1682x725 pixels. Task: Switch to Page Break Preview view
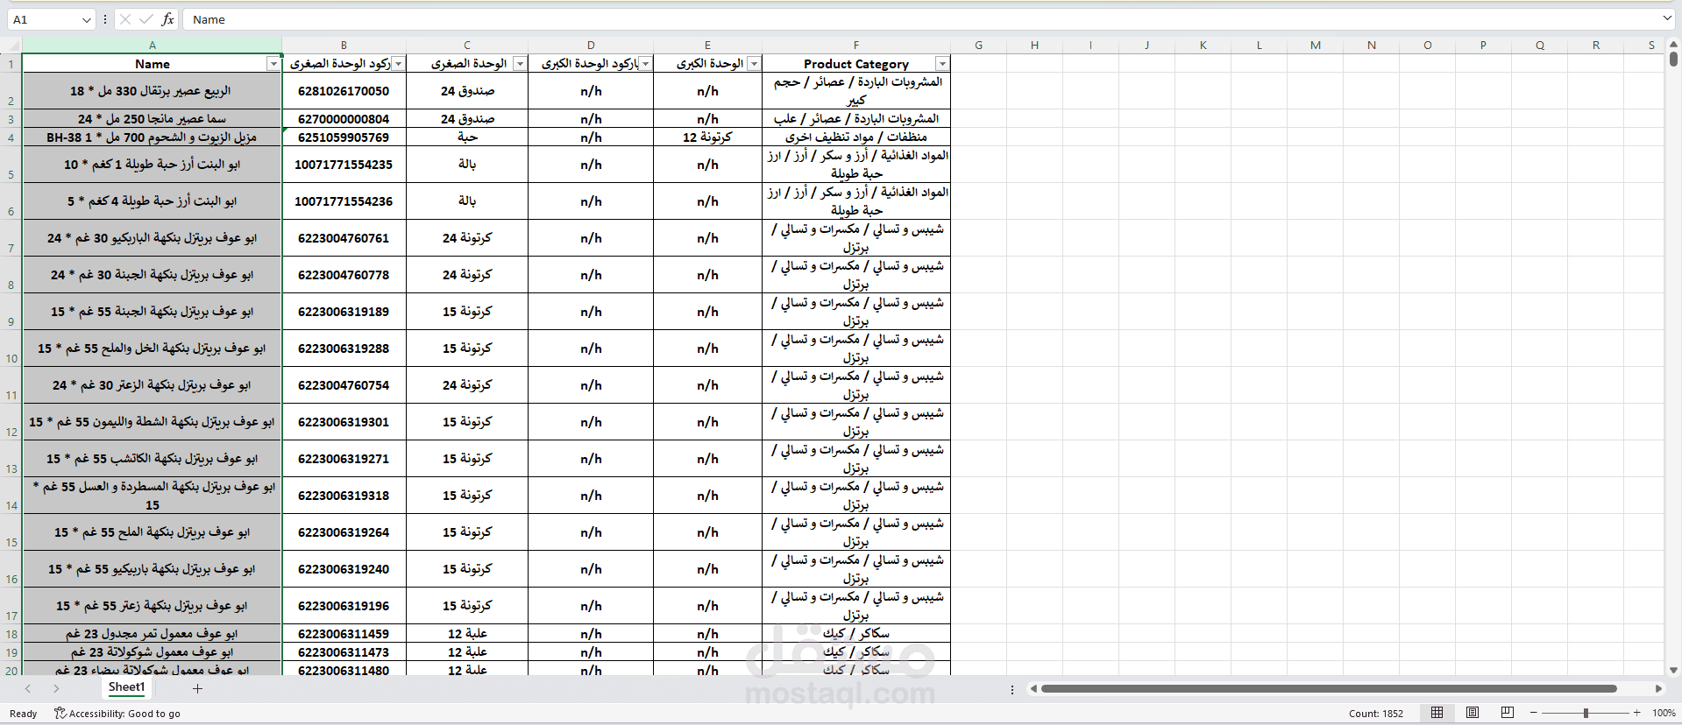point(1508,713)
